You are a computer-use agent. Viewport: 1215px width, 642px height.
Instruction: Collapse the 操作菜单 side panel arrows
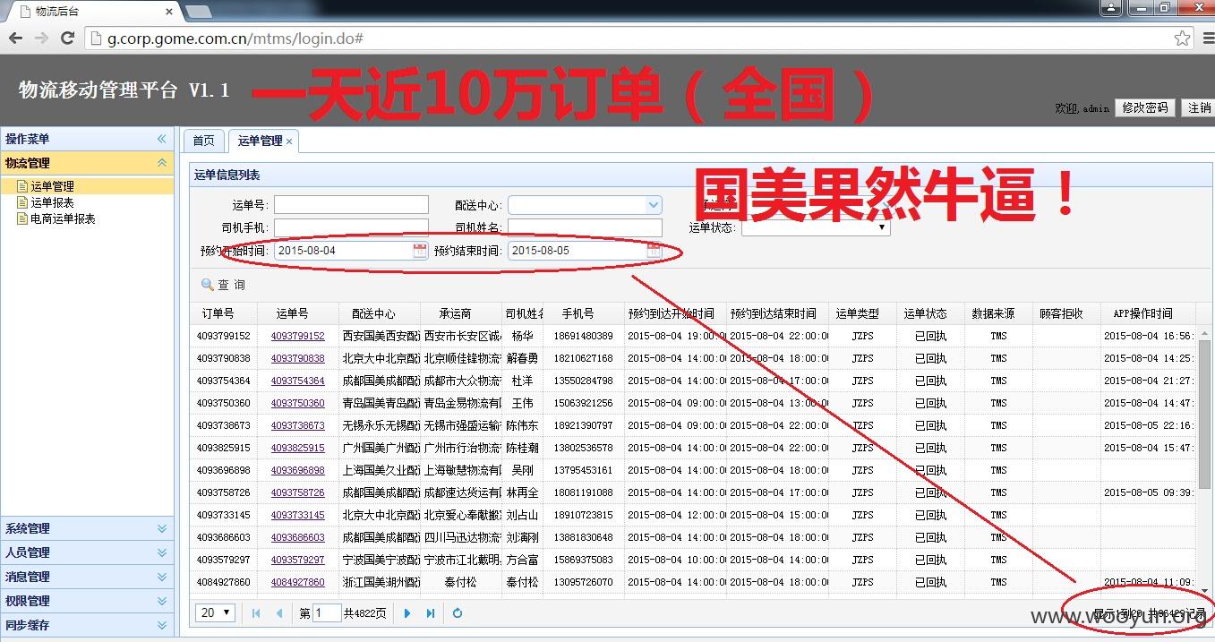click(x=162, y=139)
